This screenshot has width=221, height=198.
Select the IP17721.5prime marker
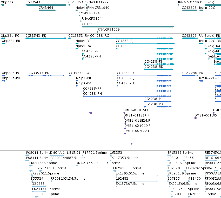pyautogui.click(x=83, y=155)
